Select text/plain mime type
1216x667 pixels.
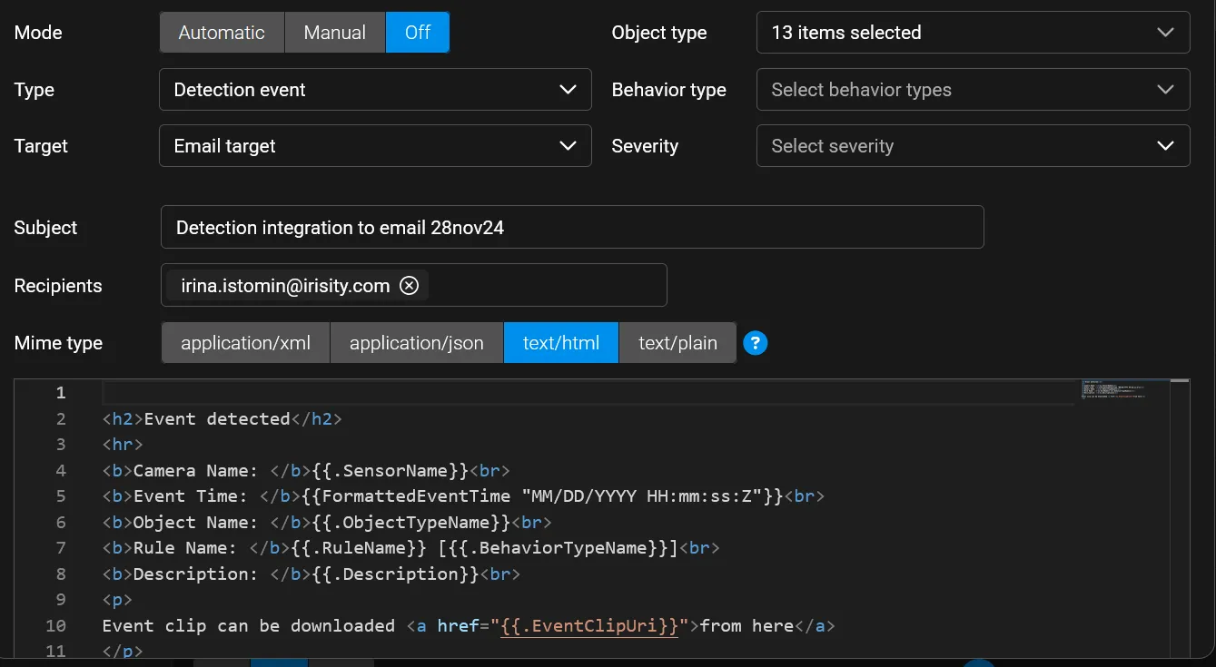677,343
